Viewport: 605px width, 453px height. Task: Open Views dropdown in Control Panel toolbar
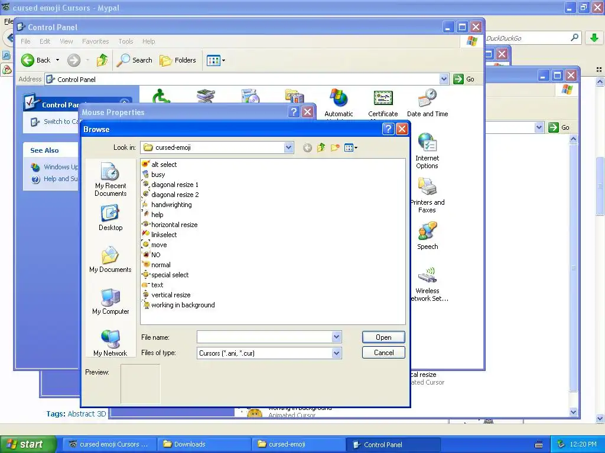[x=216, y=60]
